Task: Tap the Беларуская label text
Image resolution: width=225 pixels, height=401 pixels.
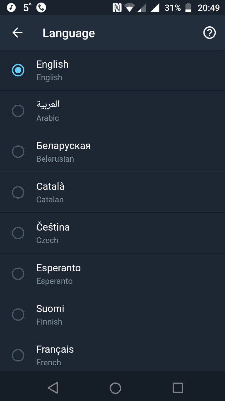Action: (x=63, y=146)
